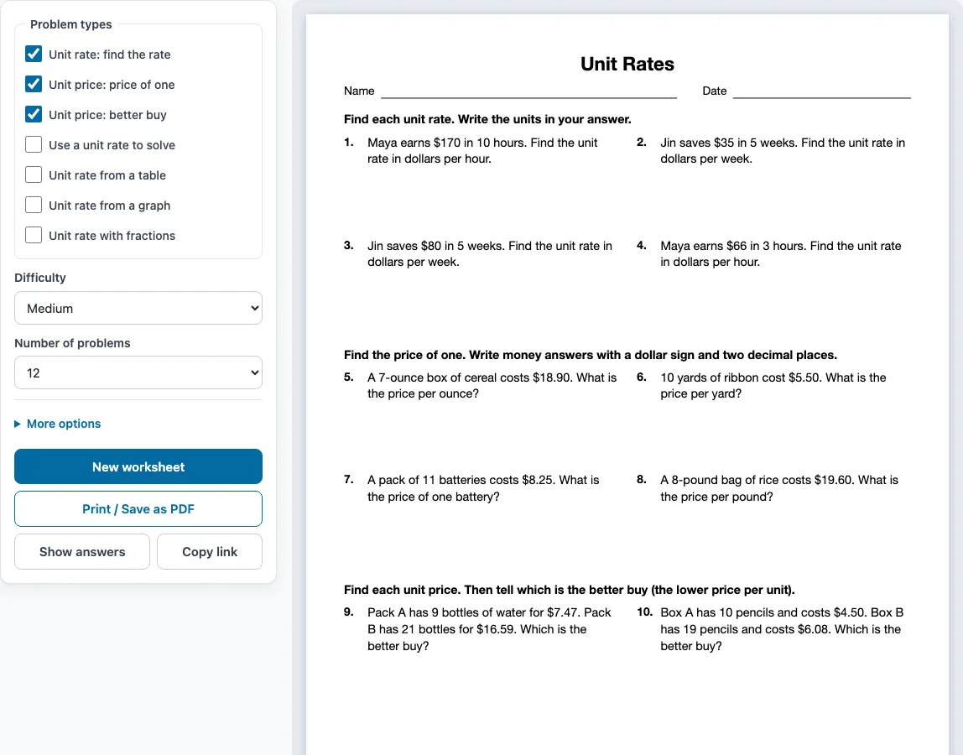Click the New worksheet button
Screen dimensions: 963x755
click(x=138, y=467)
